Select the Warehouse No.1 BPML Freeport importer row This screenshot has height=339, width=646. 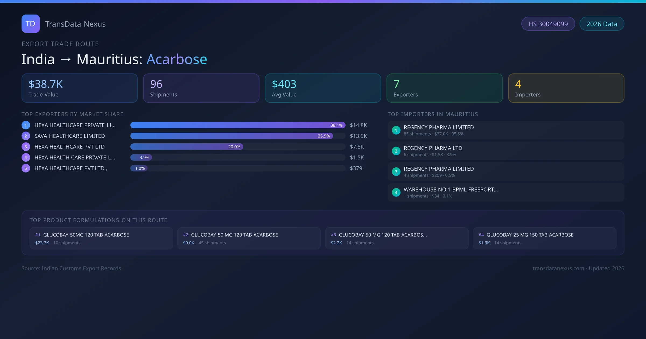[505, 192]
